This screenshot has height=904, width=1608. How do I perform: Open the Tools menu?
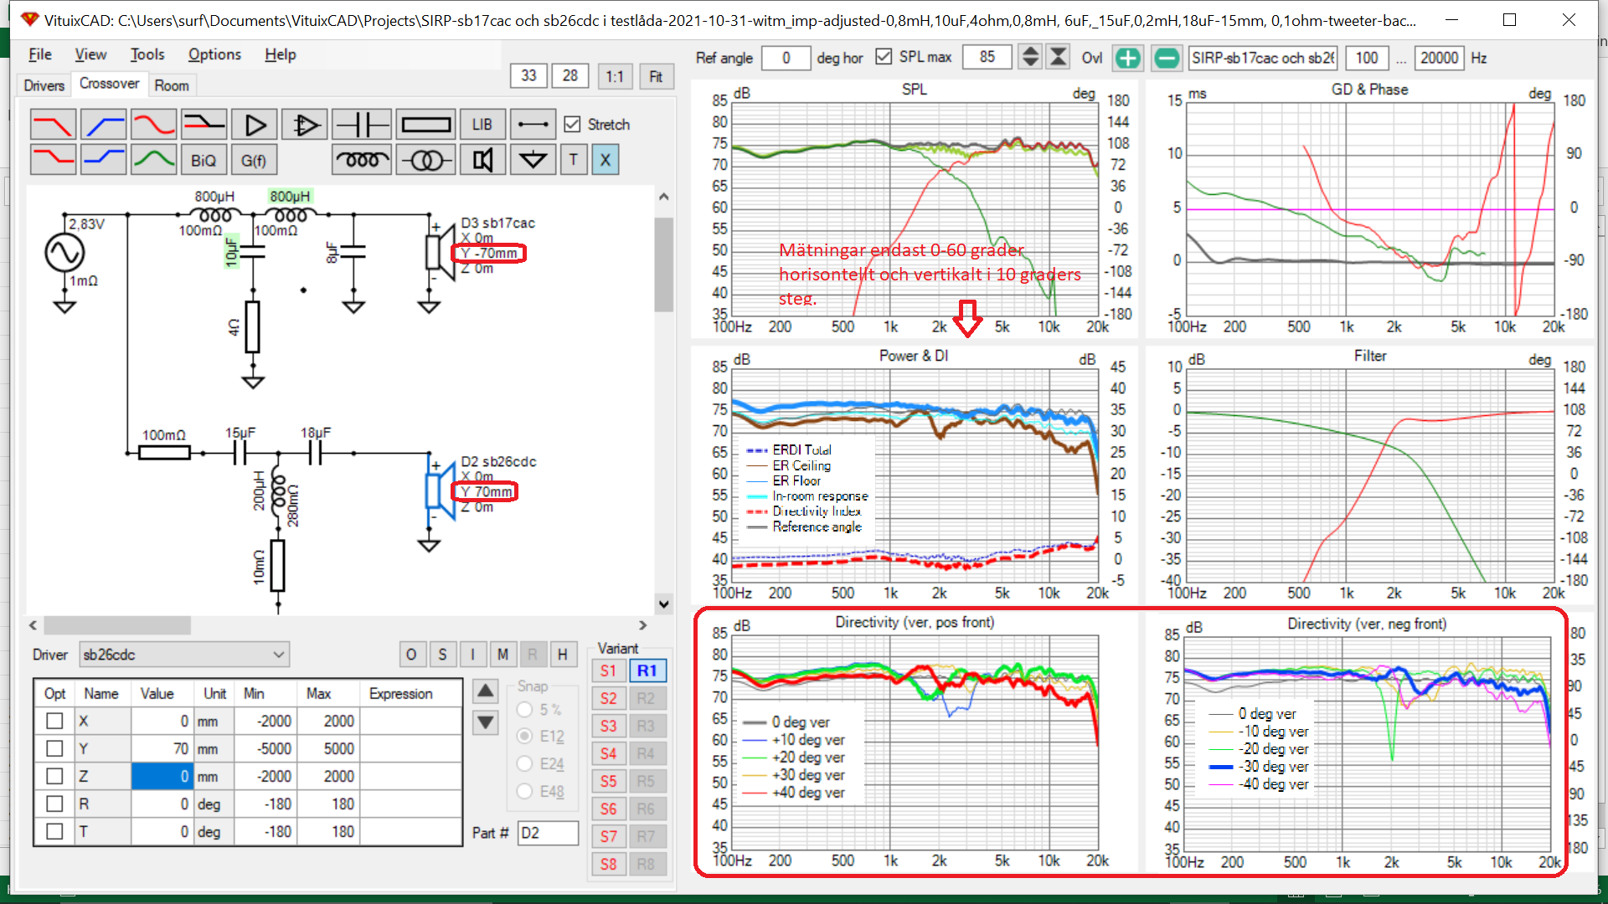(147, 54)
